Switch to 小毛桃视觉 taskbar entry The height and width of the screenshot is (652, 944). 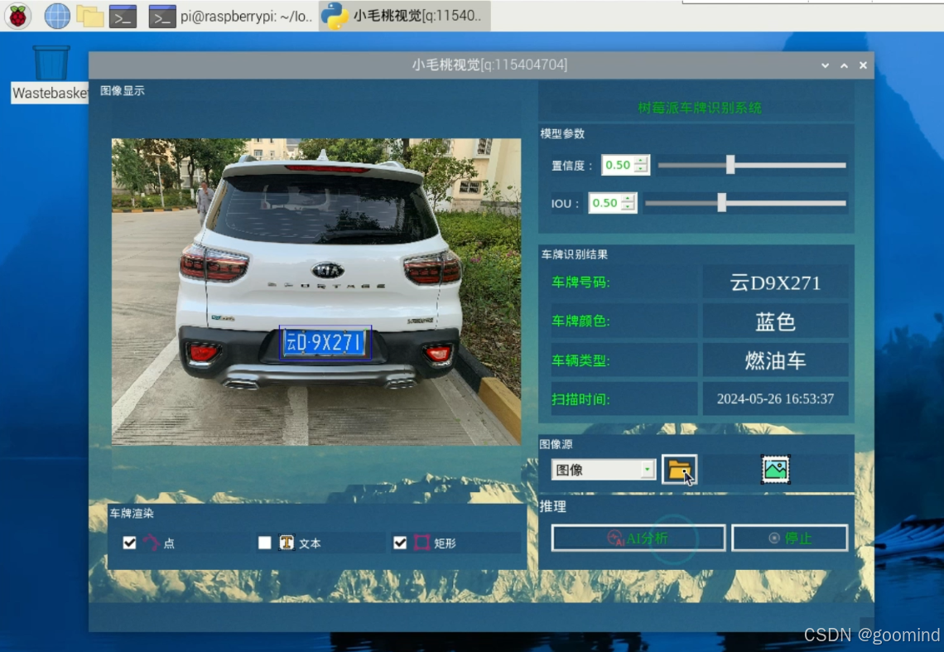(x=404, y=16)
